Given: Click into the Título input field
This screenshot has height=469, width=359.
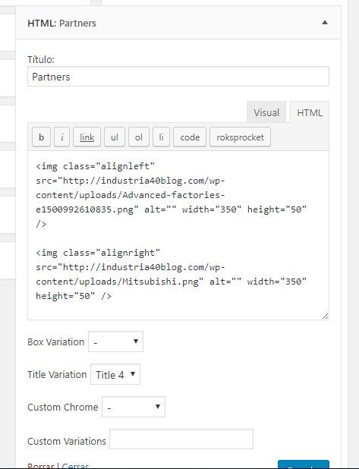Looking at the screenshot, I should coord(178,77).
